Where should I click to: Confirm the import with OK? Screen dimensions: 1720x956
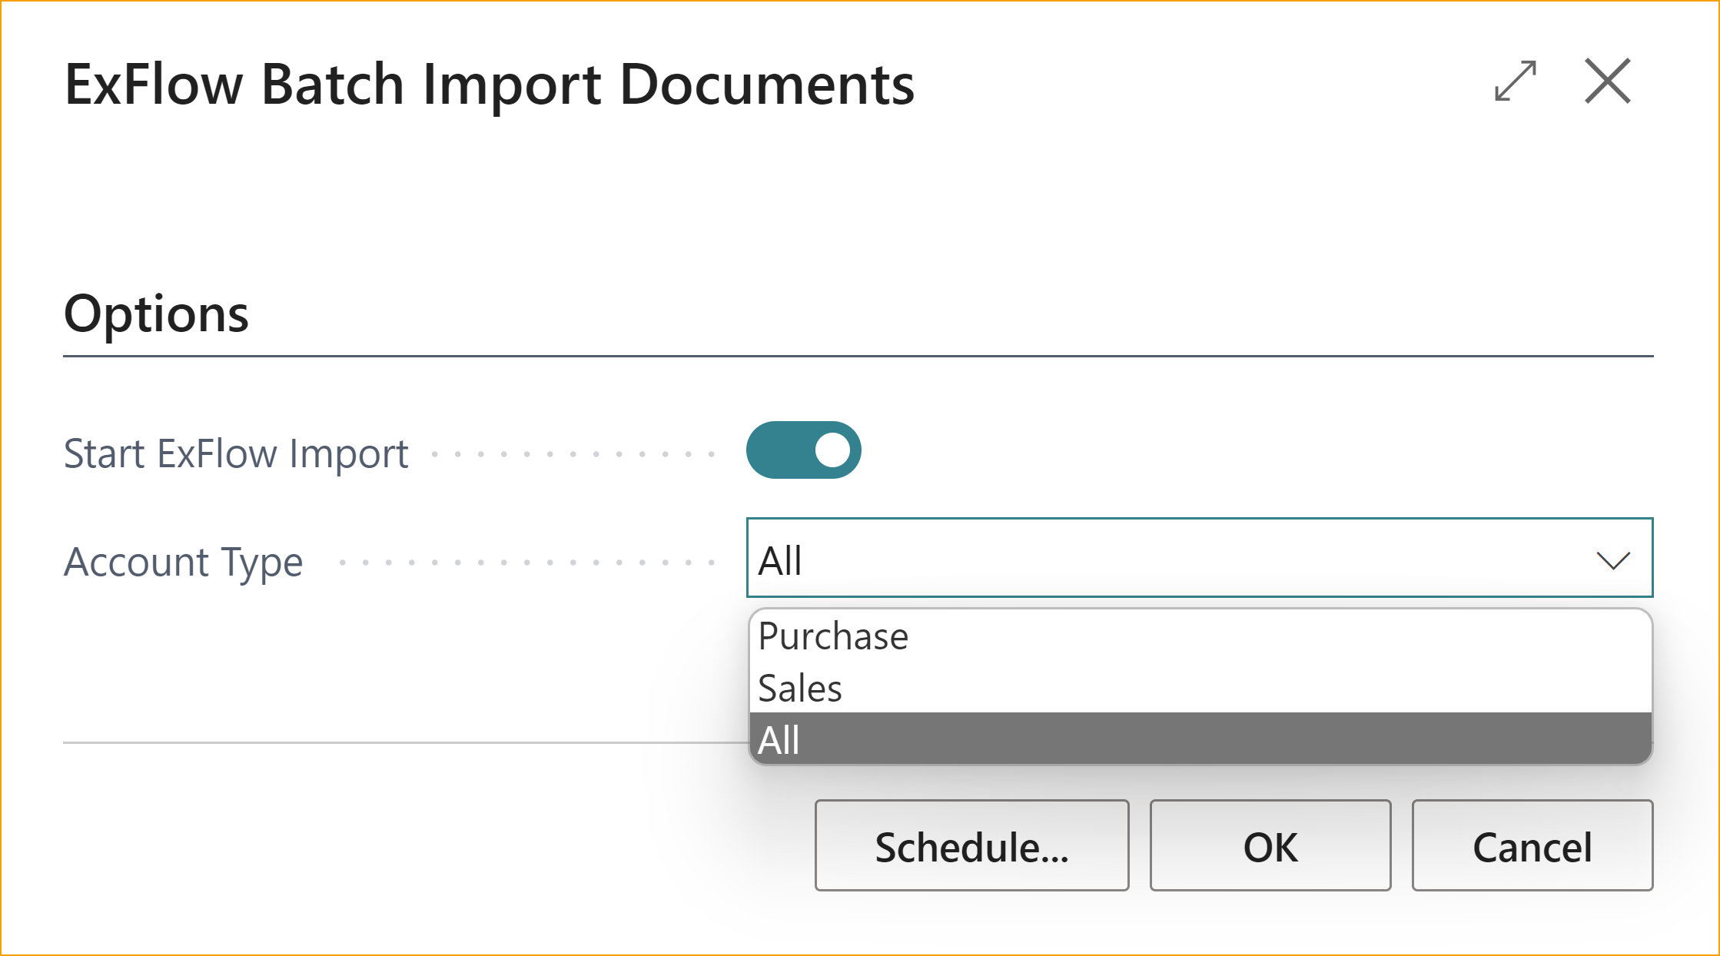pos(1270,846)
